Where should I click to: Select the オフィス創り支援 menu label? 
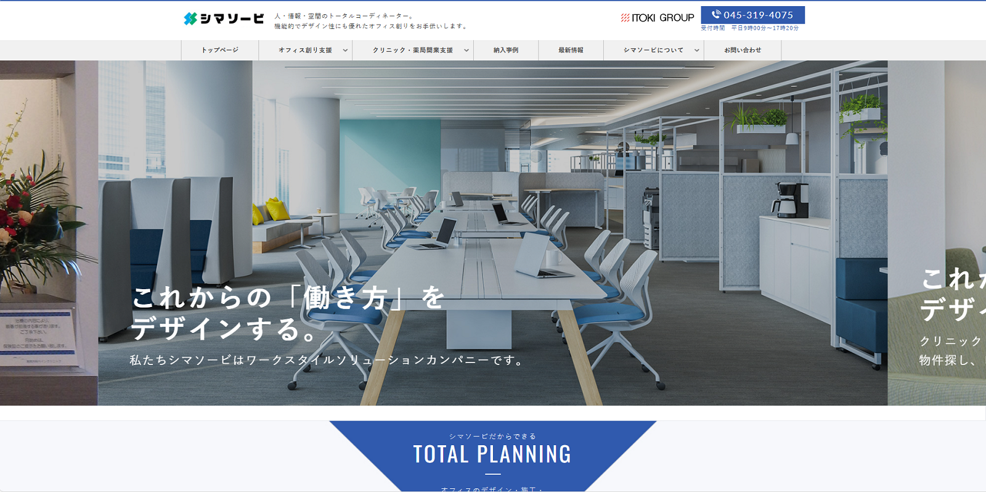coord(305,51)
